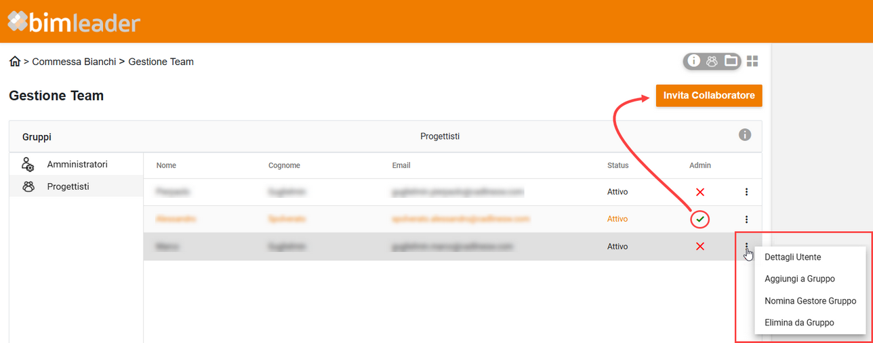Open the info view in toolbar pill
Screen dimensions: 873x343
click(693, 61)
